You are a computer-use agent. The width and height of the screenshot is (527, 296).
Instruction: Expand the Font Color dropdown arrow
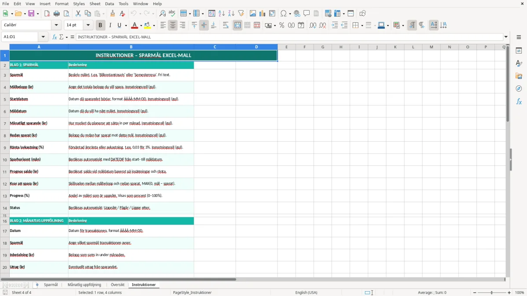coord(141,25)
